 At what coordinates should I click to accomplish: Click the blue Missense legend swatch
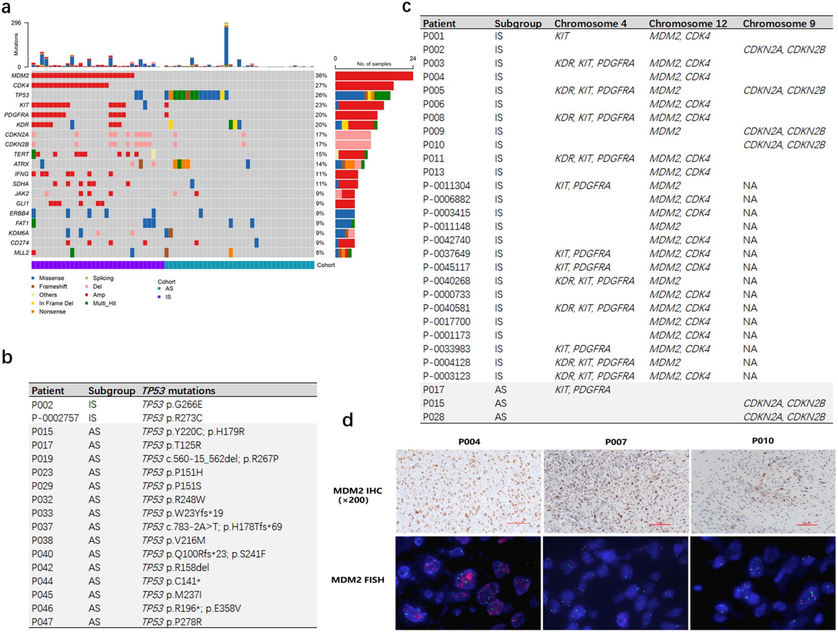pos(33,278)
